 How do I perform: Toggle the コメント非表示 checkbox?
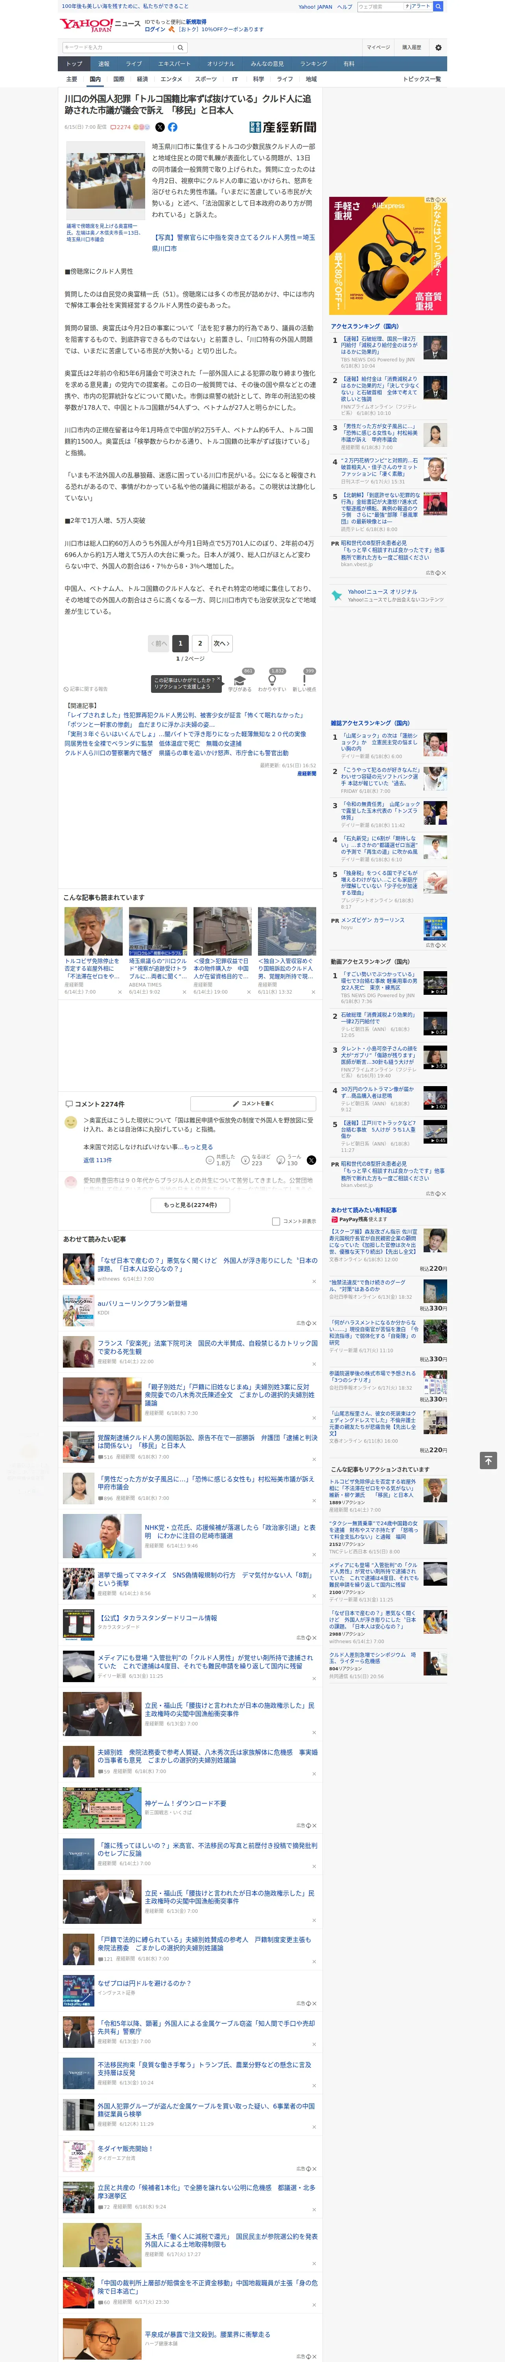pyautogui.click(x=276, y=1220)
